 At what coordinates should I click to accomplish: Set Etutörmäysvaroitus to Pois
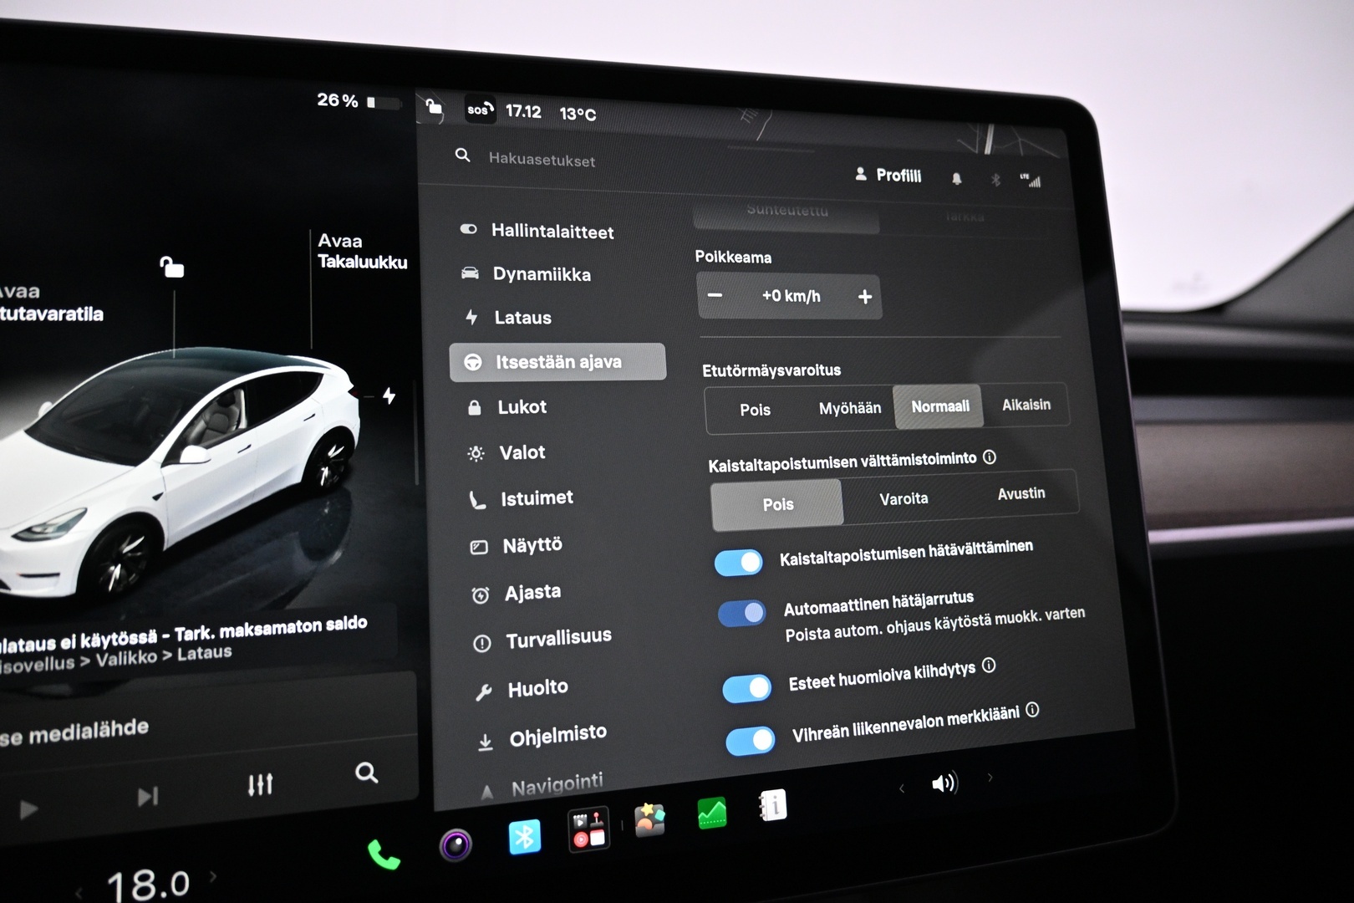(x=755, y=410)
